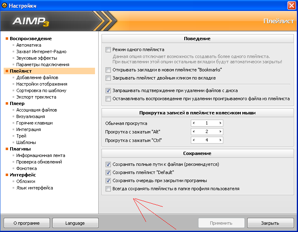Image resolution: width=298 pixels, height=232 pixels.
Task: Open Добавление файлов settings page
Action: pyautogui.click(x=37, y=77)
